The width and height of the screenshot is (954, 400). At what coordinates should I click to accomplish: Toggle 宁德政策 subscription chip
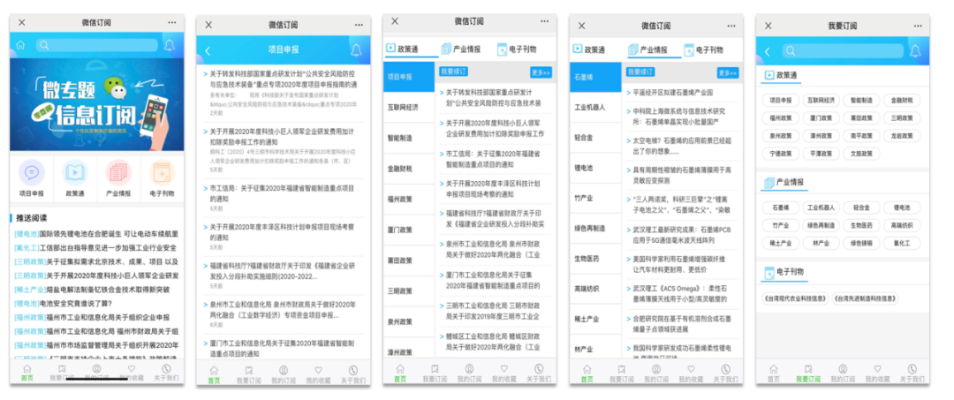pyautogui.click(x=781, y=154)
